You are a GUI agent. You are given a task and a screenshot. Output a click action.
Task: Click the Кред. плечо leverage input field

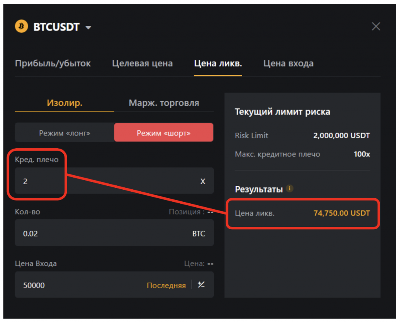tap(114, 181)
